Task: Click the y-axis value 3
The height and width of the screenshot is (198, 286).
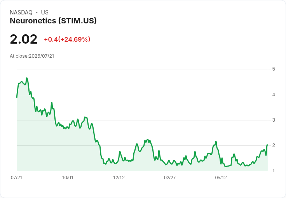Action: pos(274,120)
